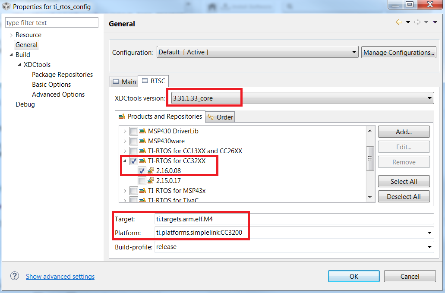Open the Show advanced settings link
Viewport: 445px width, 293px height.
(x=60, y=276)
